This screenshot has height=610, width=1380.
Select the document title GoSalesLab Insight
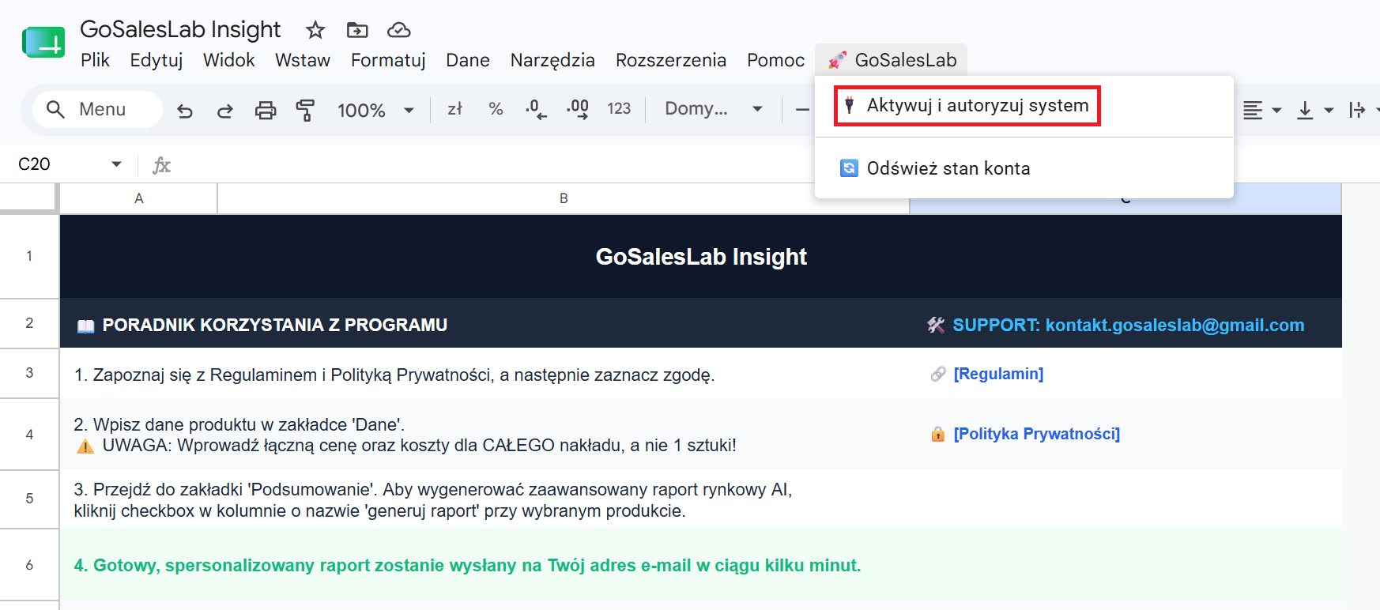tap(180, 29)
